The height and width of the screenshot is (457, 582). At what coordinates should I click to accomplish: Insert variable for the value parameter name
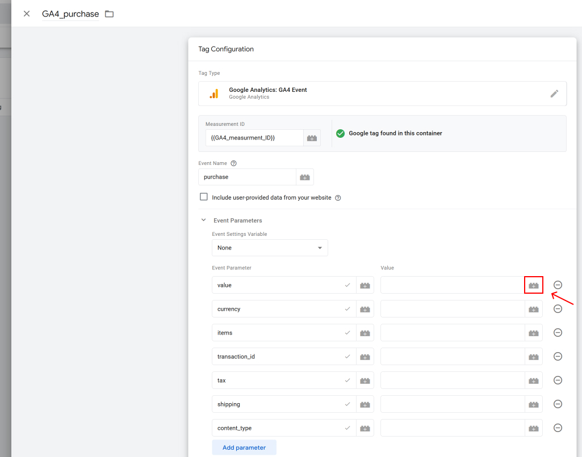[x=365, y=285]
